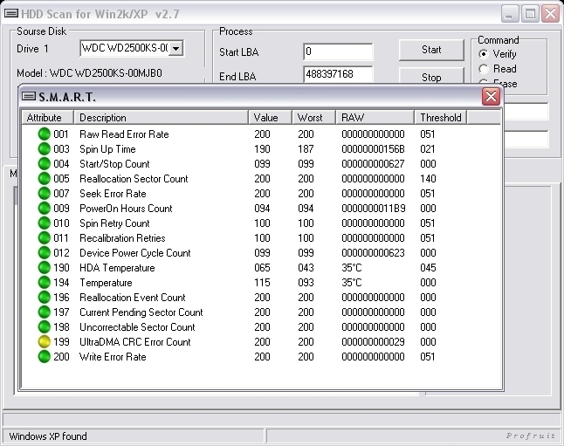Click the RAW value 0000000011B9
The height and width of the screenshot is (446, 564).
[373, 209]
